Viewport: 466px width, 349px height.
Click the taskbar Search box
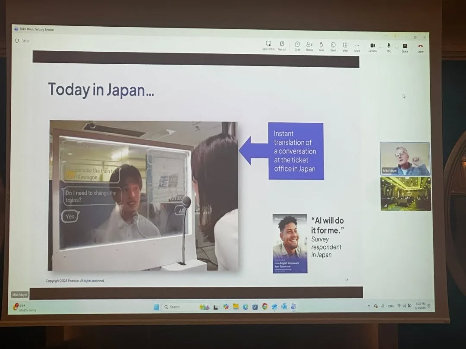178,307
